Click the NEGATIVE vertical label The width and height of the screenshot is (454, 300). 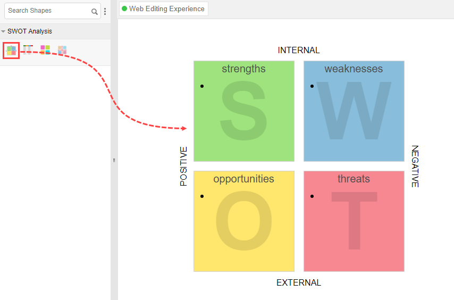415,166
